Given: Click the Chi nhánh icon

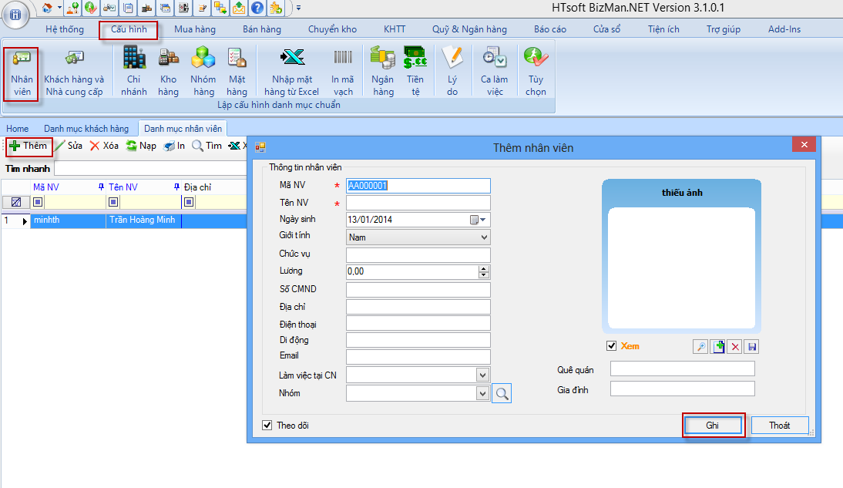Looking at the screenshot, I should coord(133,73).
